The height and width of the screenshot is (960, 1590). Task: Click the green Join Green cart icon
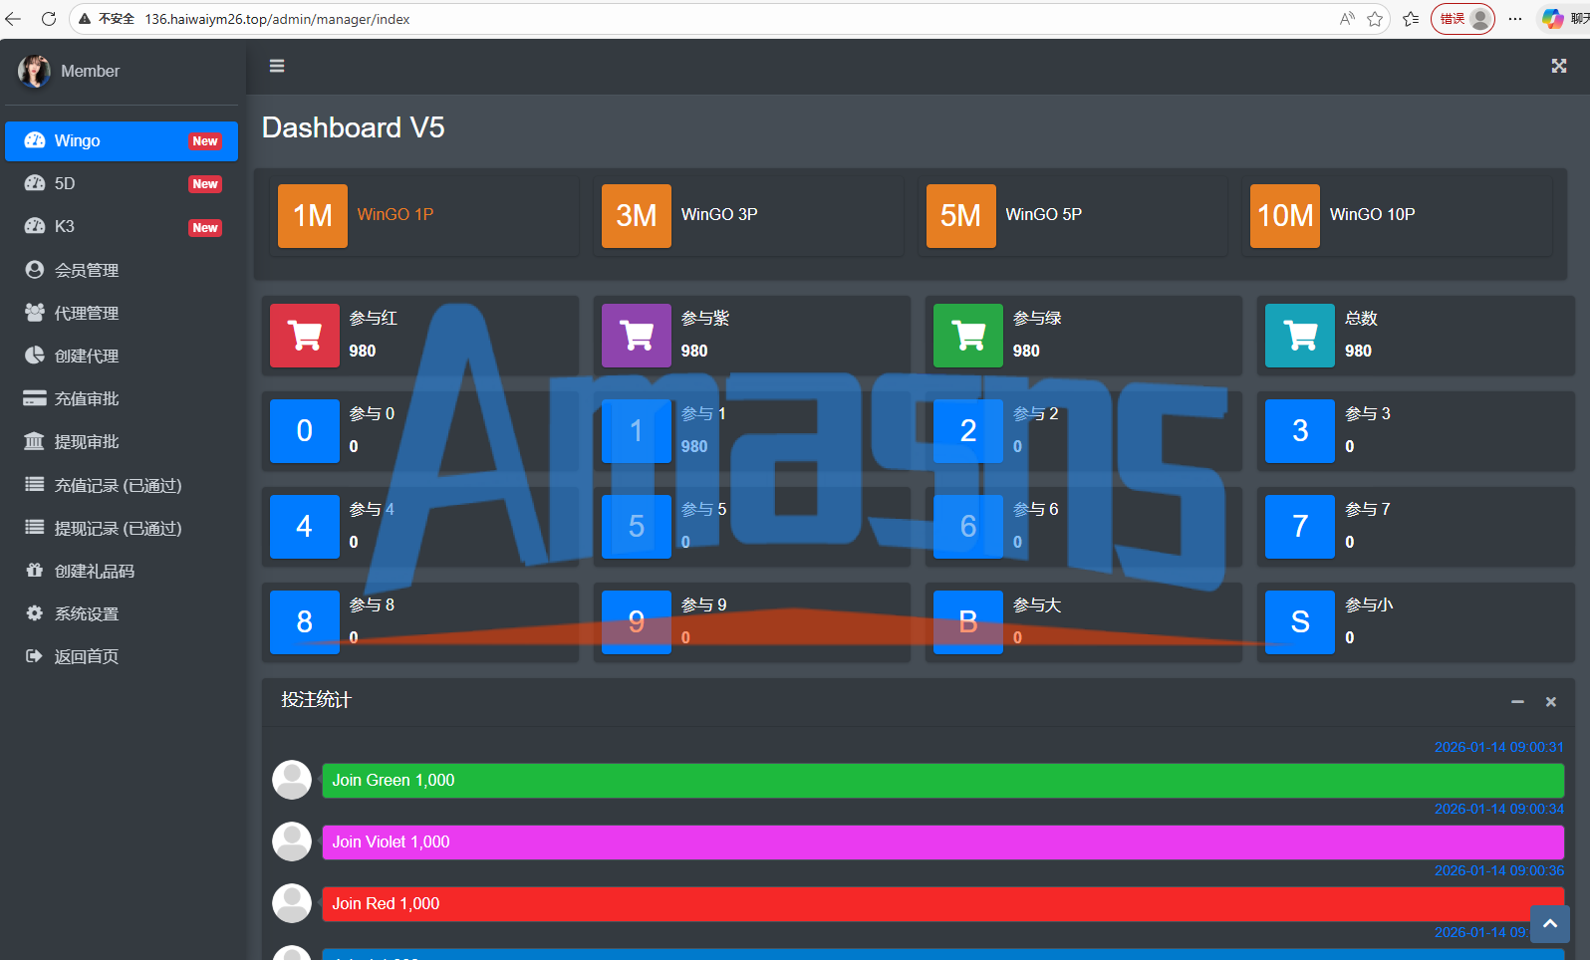coord(968,336)
